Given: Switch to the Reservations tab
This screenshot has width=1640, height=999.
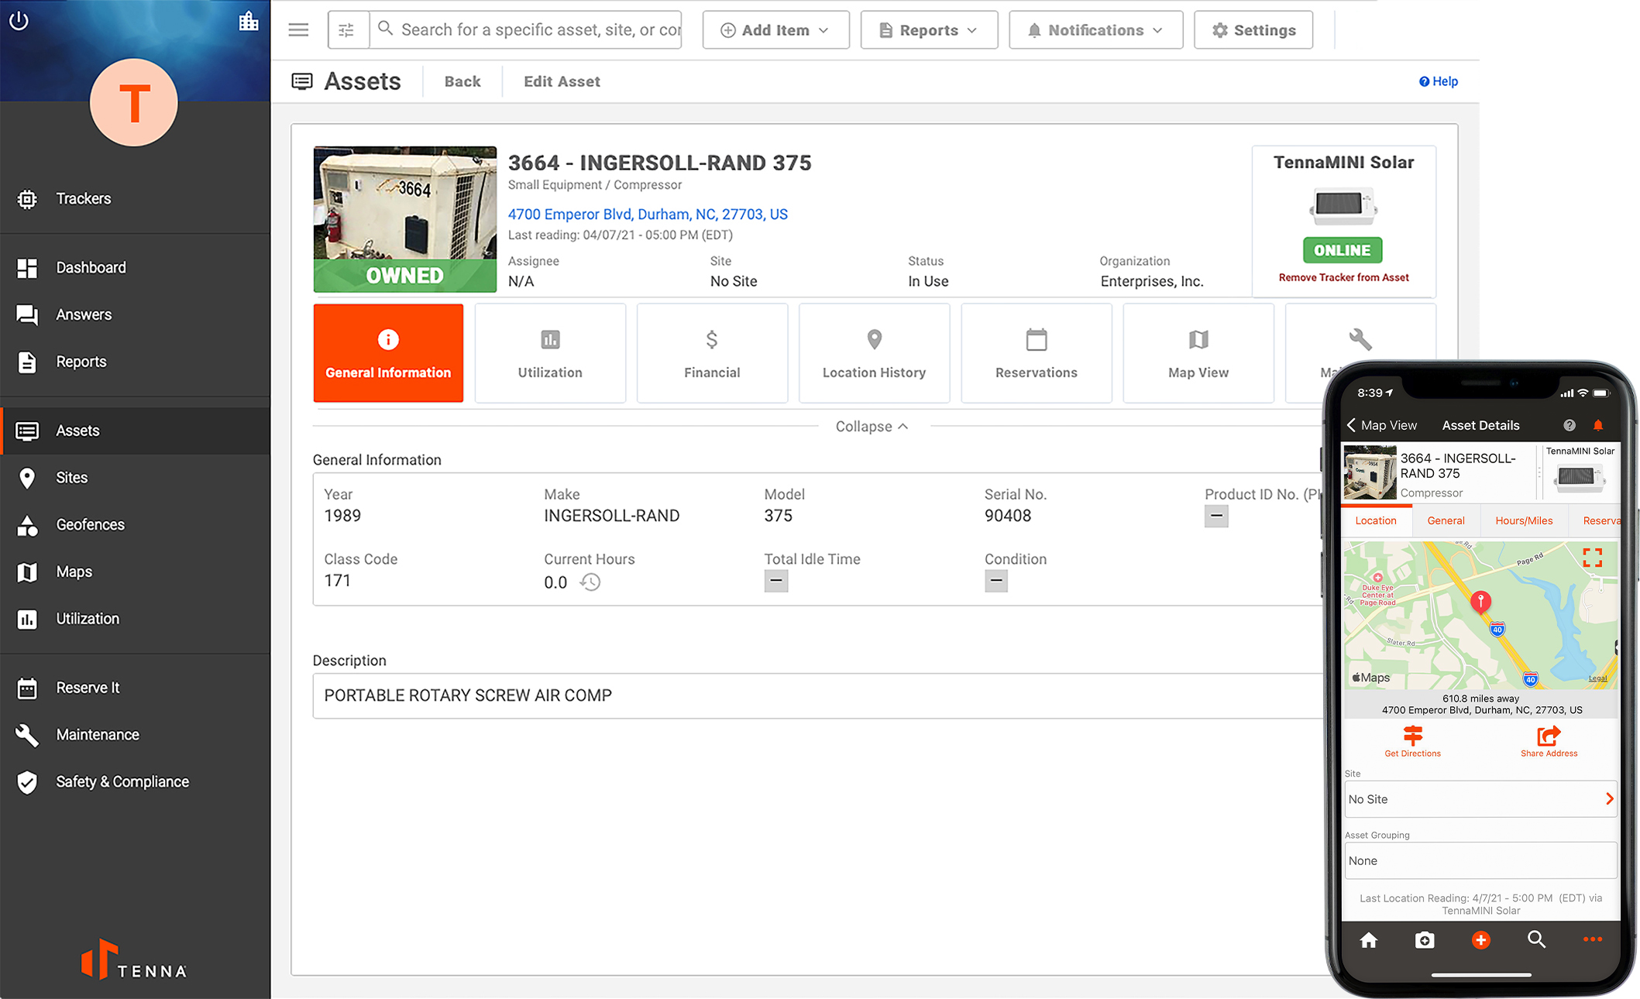Looking at the screenshot, I should point(1036,353).
